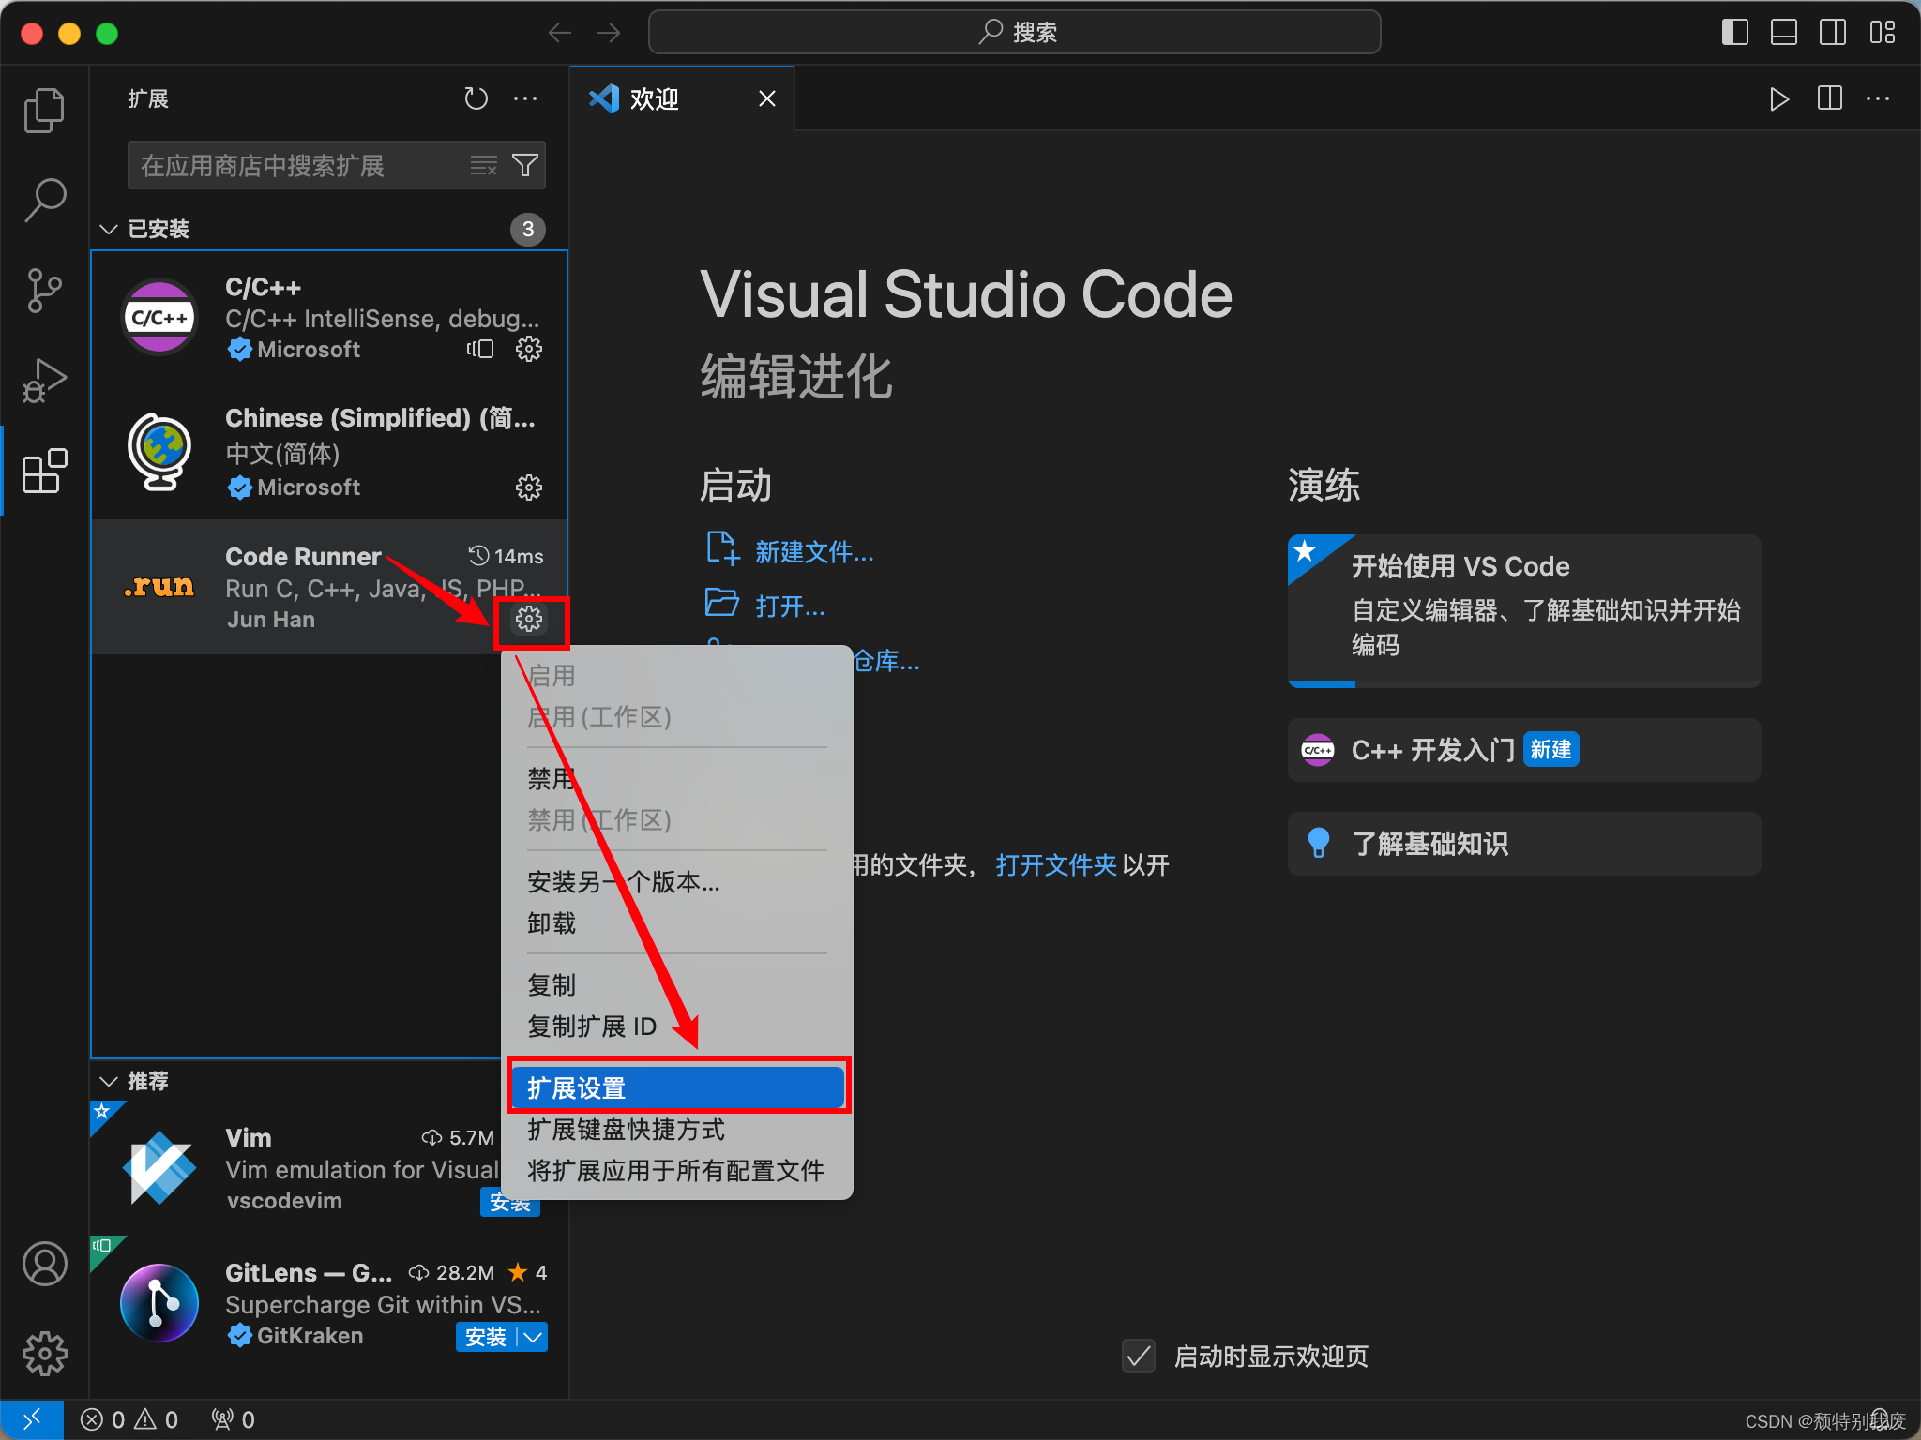Viewport: 1921px width, 1440px height.
Task: Install GitLens with 安装 button
Action: [486, 1337]
